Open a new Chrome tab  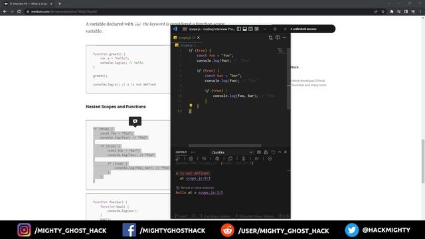(60, 4)
